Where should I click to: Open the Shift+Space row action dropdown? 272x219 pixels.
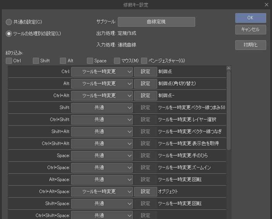[x=102, y=204]
